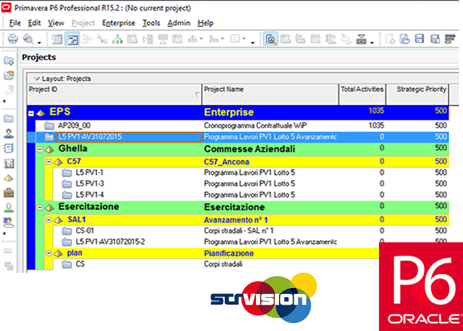Image resolution: width=463 pixels, height=331 pixels.
Task: Open Portfolios via the sidebar briefcase icon
Action: pyautogui.click(x=9, y=193)
